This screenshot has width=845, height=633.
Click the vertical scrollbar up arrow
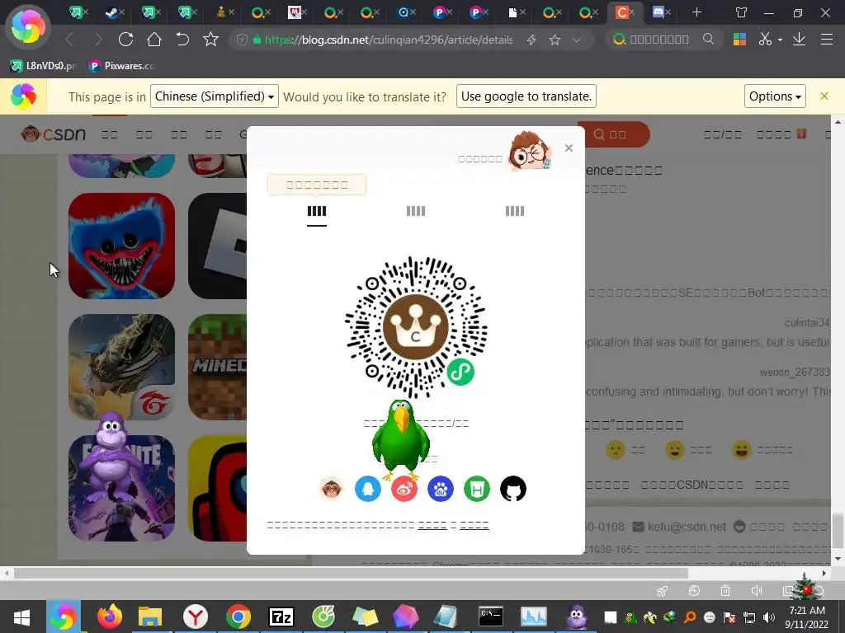point(838,122)
